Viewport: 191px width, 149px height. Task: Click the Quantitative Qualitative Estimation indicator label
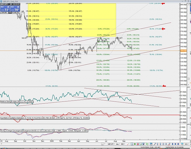click(45, 118)
